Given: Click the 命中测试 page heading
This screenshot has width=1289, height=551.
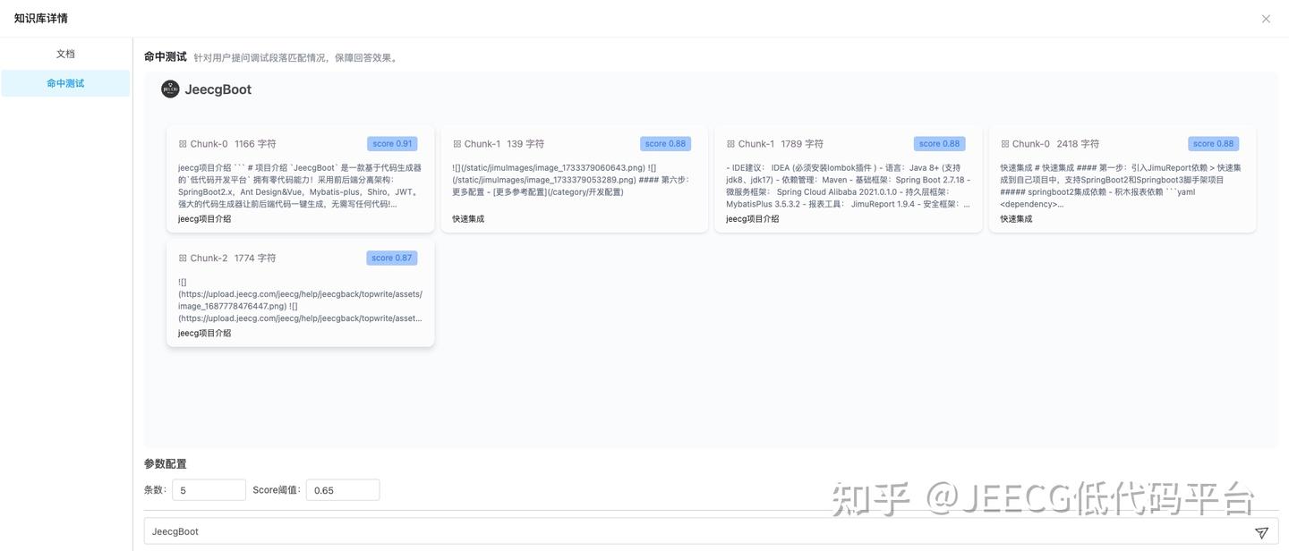Looking at the screenshot, I should click(x=166, y=57).
